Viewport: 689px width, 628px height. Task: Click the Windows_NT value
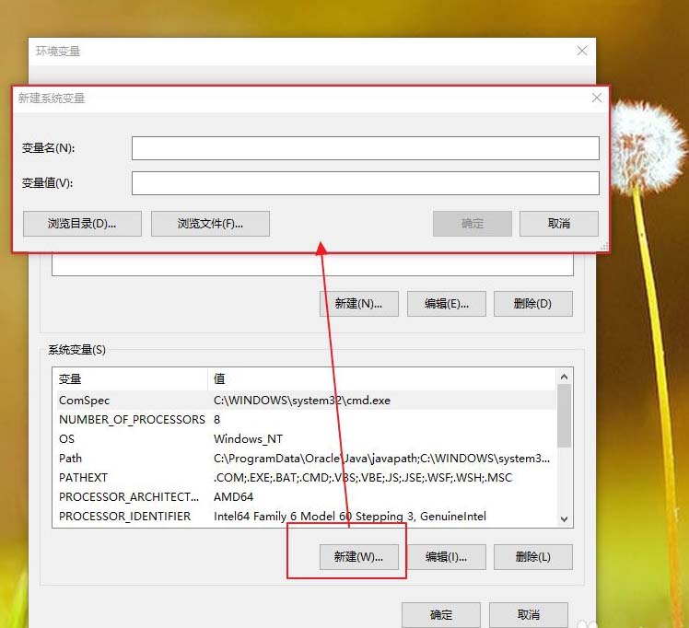249,438
